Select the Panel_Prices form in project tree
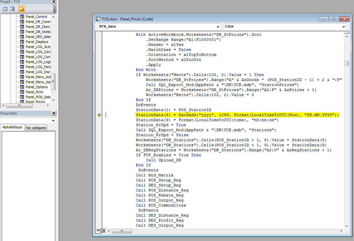The height and width of the screenshot is (241, 354). click(x=35, y=102)
